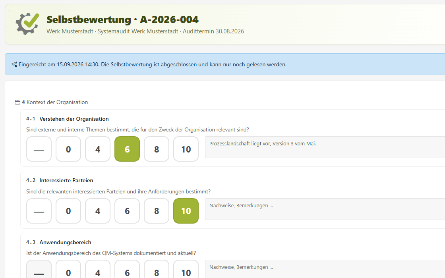Select rating 0 for 4.2 Interessierte Parteien
Screen dimensions: 445x278
(x=68, y=211)
